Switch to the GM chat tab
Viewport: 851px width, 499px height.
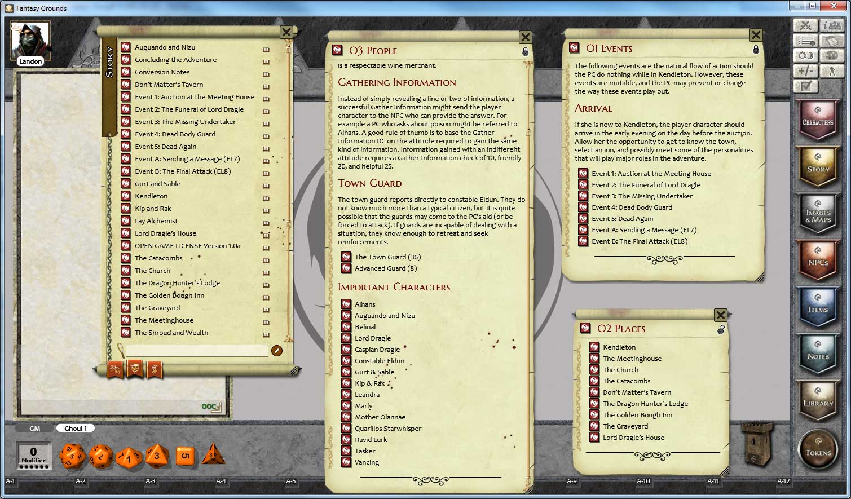click(34, 428)
